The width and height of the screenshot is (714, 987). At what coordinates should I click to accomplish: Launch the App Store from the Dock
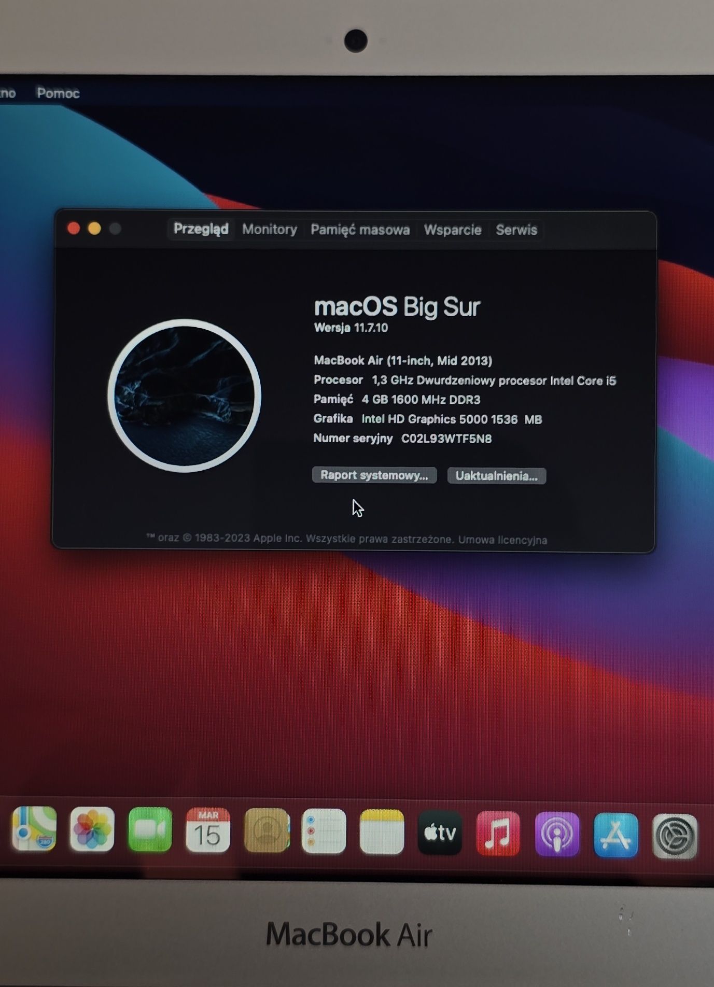(x=616, y=835)
